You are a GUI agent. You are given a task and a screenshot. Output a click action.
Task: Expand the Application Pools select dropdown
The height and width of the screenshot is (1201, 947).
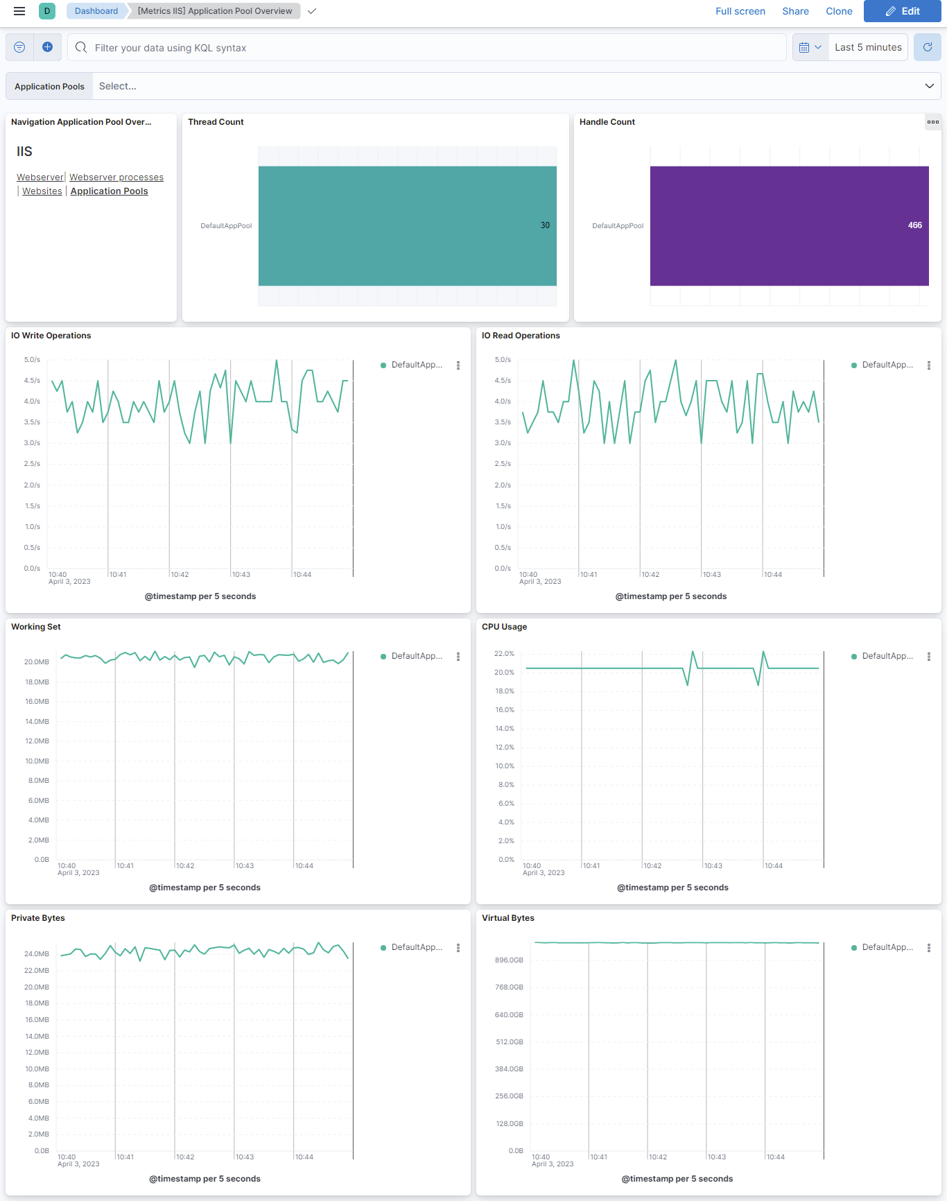(929, 86)
